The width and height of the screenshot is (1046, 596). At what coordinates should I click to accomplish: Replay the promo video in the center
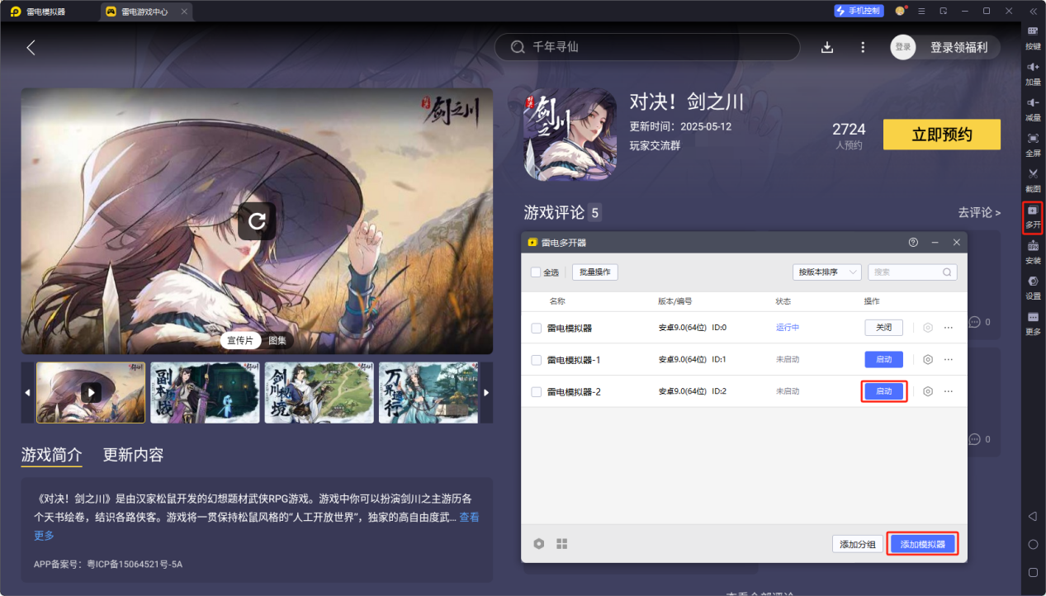pyautogui.click(x=257, y=221)
